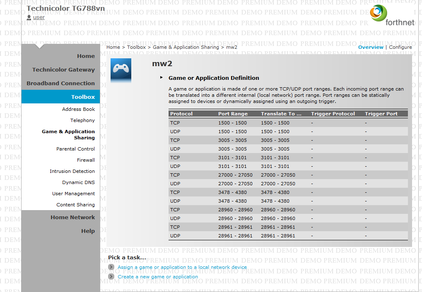422x292 pixels.
Task: Click the mw2 page heading
Action: pos(162,64)
